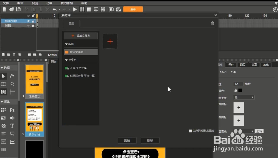Viewport: 278px width, 158px height.
Task: Select the 背景 layer row
Action: (x=18, y=25)
